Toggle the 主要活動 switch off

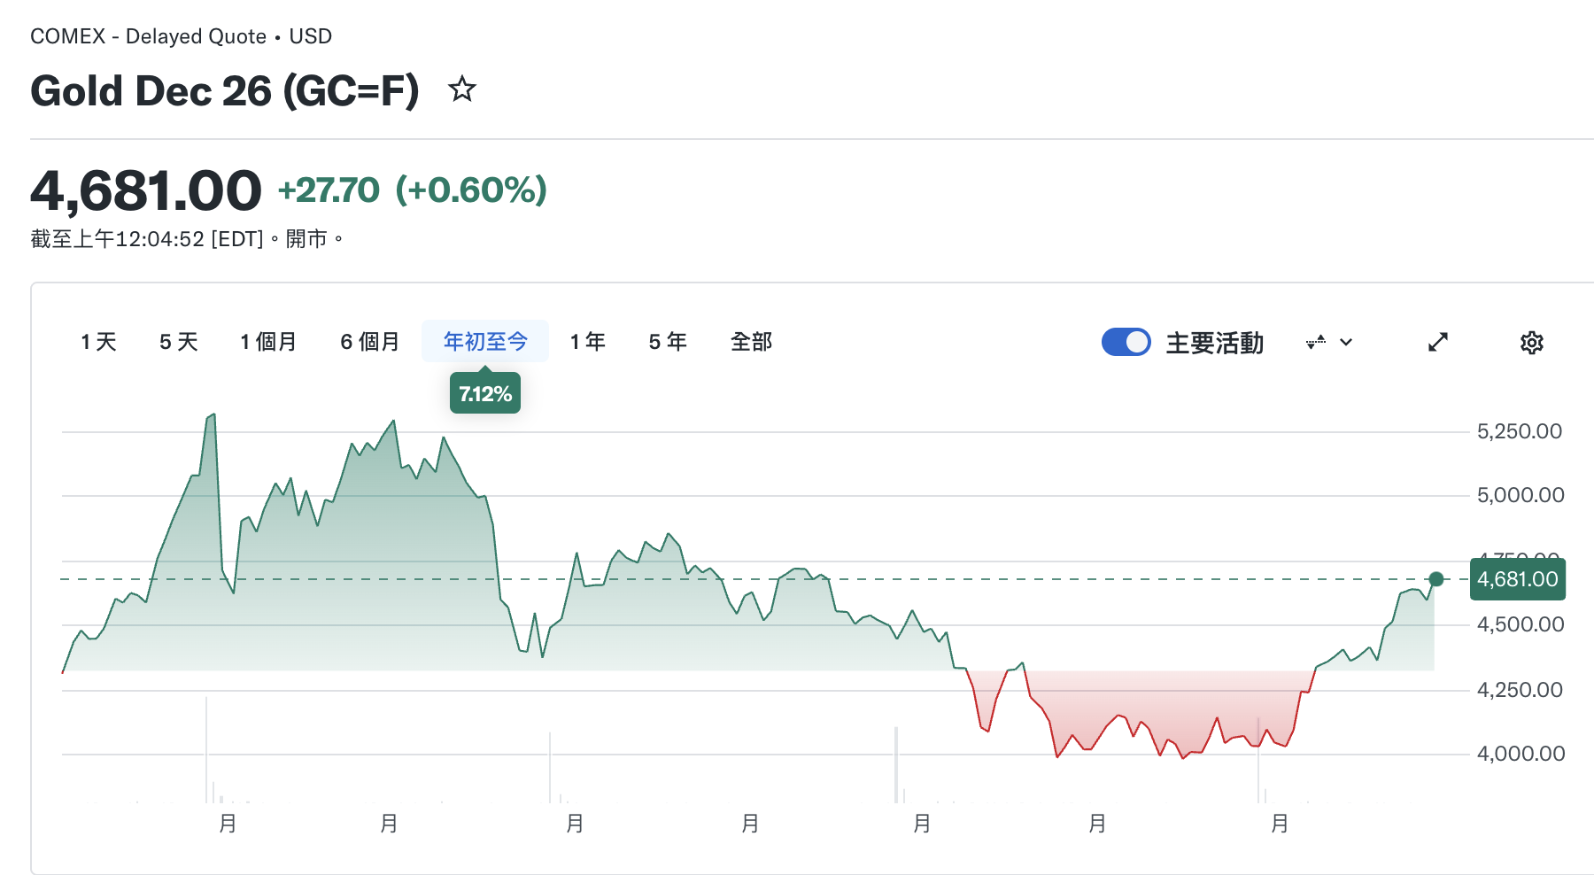pos(1126,342)
